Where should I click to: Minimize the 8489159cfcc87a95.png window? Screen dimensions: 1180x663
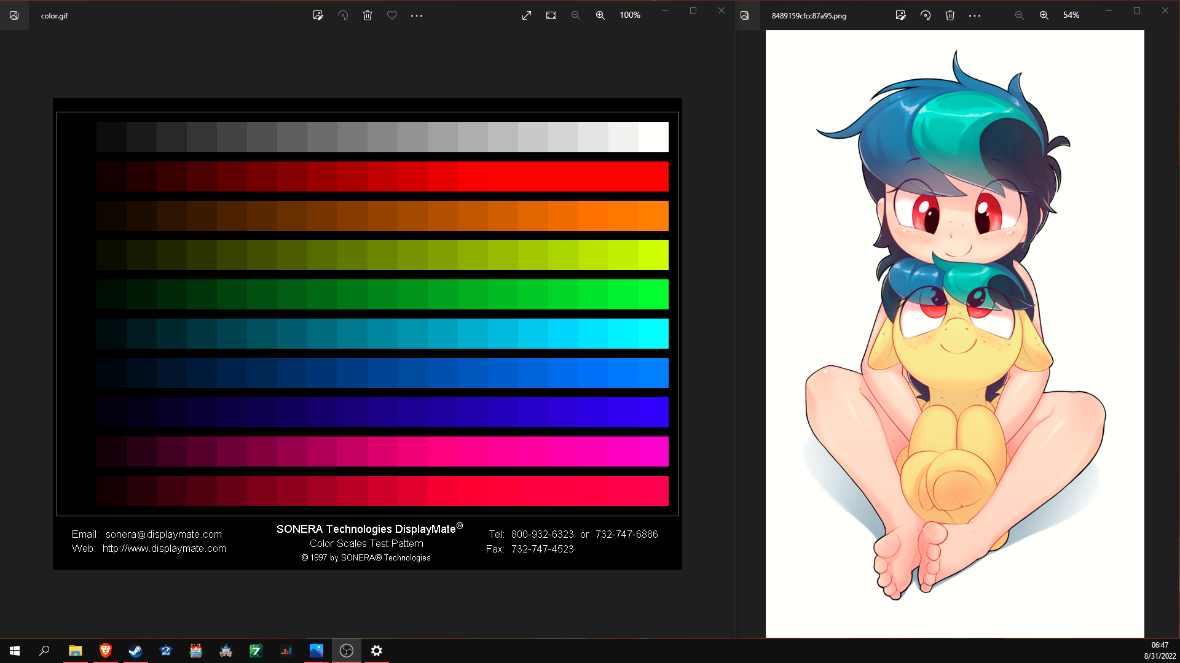tap(1109, 10)
